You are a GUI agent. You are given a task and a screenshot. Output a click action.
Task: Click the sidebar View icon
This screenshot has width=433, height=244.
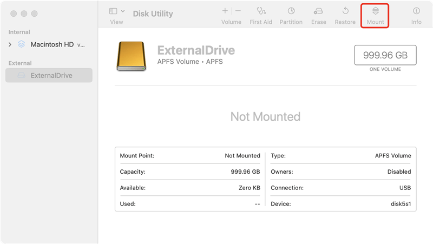(x=113, y=11)
